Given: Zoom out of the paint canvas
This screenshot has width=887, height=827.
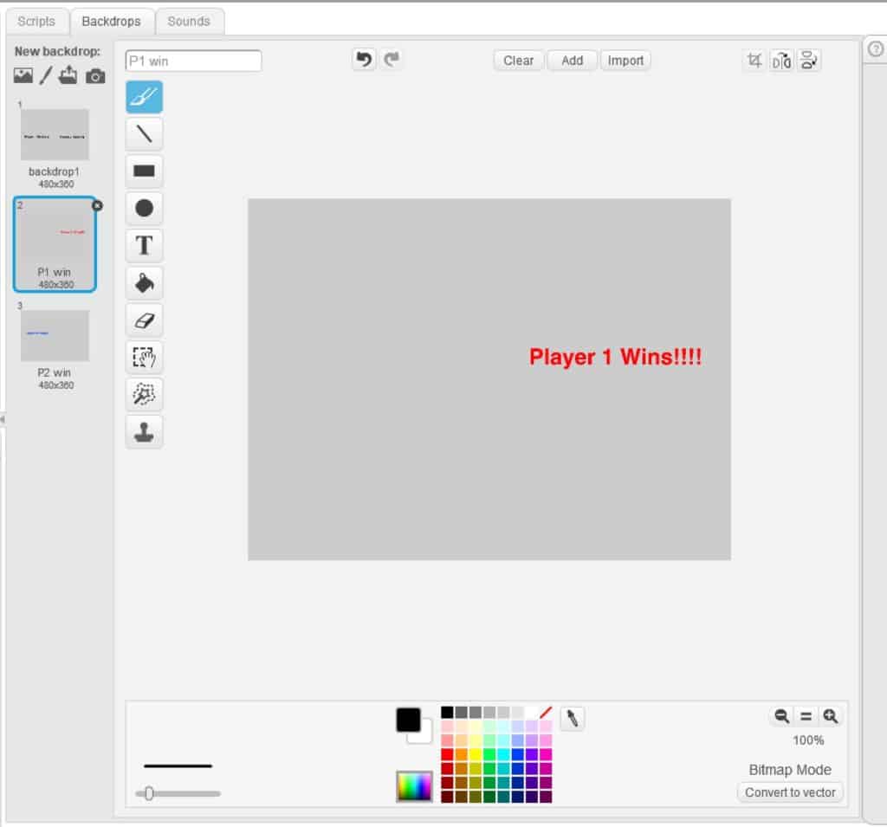Looking at the screenshot, I should (781, 716).
